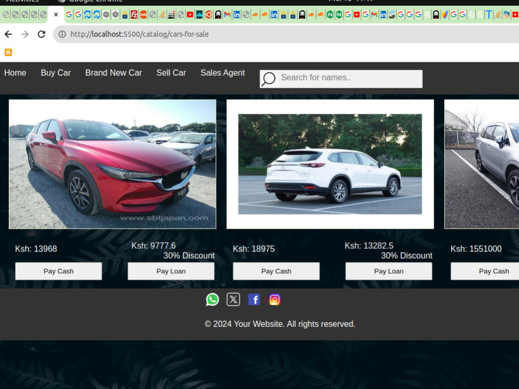This screenshot has width=519, height=389.
Task: Pay Cash for the Ksh 13968 car
Action: [x=59, y=271]
